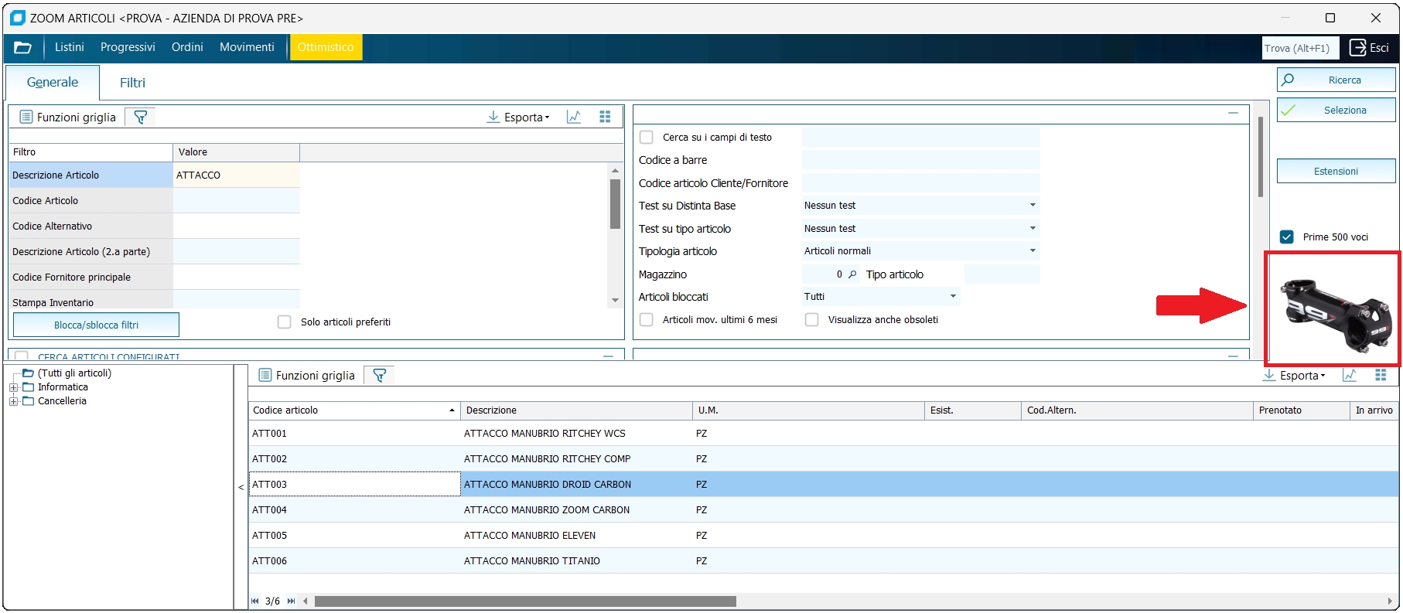Click grid layout icon above results table

point(1381,376)
